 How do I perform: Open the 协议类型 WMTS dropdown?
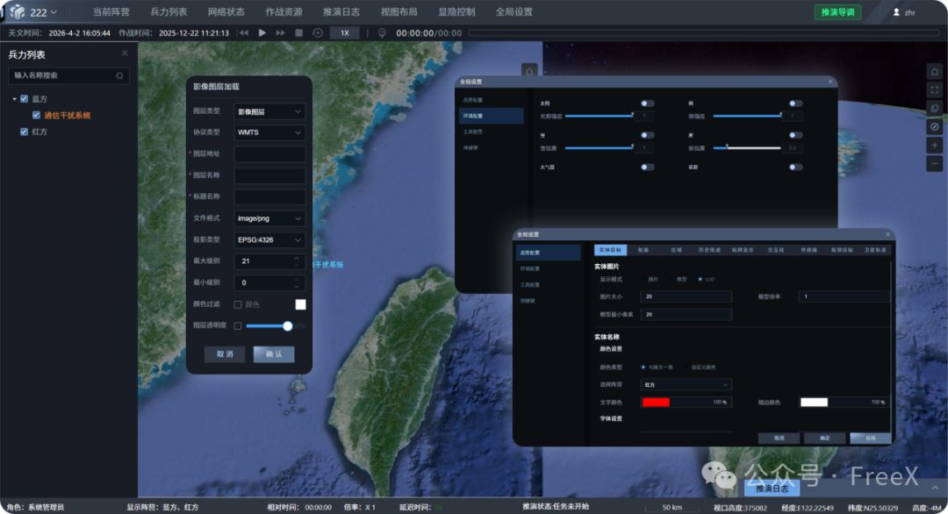click(x=269, y=132)
